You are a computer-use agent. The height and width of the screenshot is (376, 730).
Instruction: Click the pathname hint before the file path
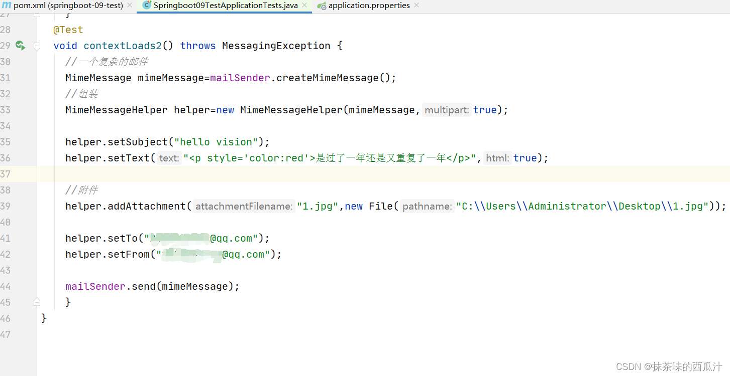(427, 206)
